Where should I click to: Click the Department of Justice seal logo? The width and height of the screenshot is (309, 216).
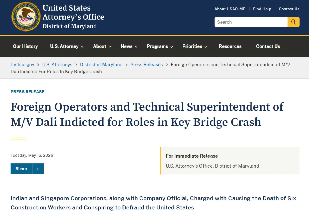coord(26,17)
